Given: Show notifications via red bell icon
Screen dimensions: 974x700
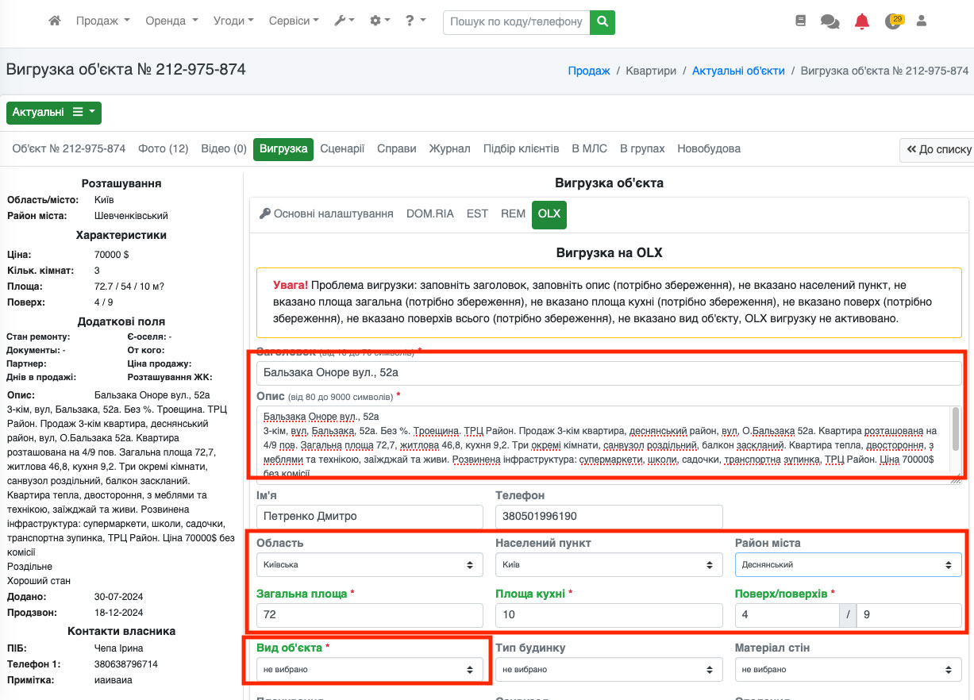Looking at the screenshot, I should click(861, 21).
